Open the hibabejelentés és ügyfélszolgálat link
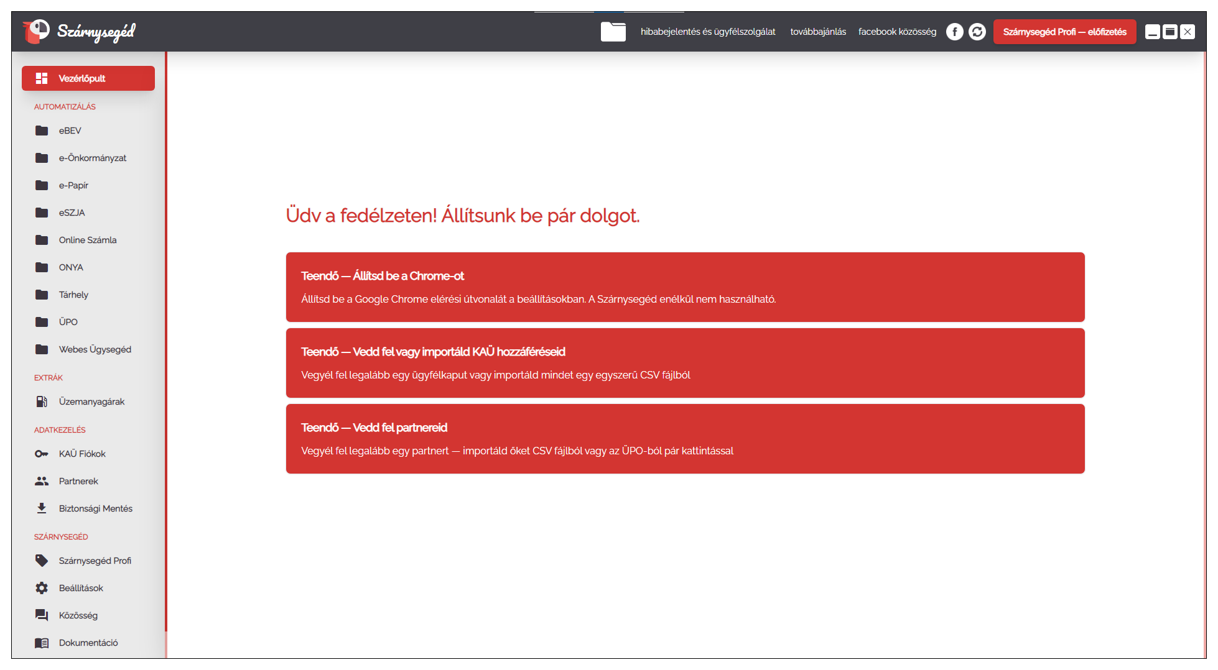The height and width of the screenshot is (670, 1218). 708,32
